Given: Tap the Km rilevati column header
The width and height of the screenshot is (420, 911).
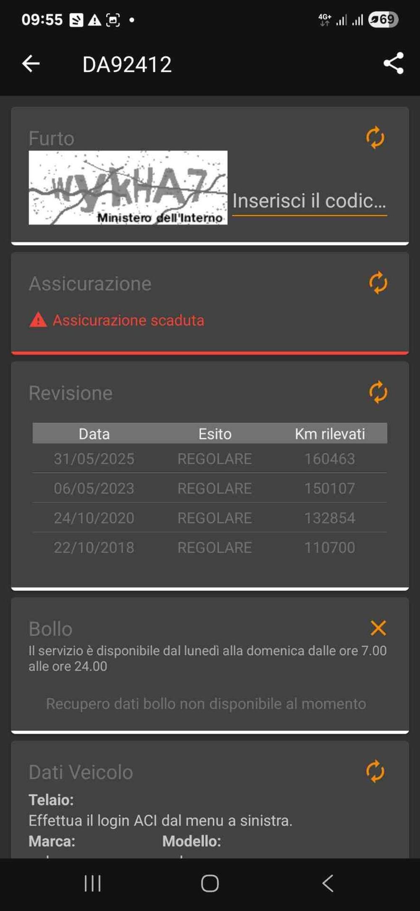Looking at the screenshot, I should point(330,433).
